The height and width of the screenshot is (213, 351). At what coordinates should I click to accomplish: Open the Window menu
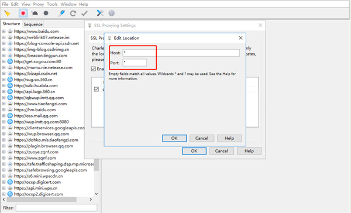point(68,4)
